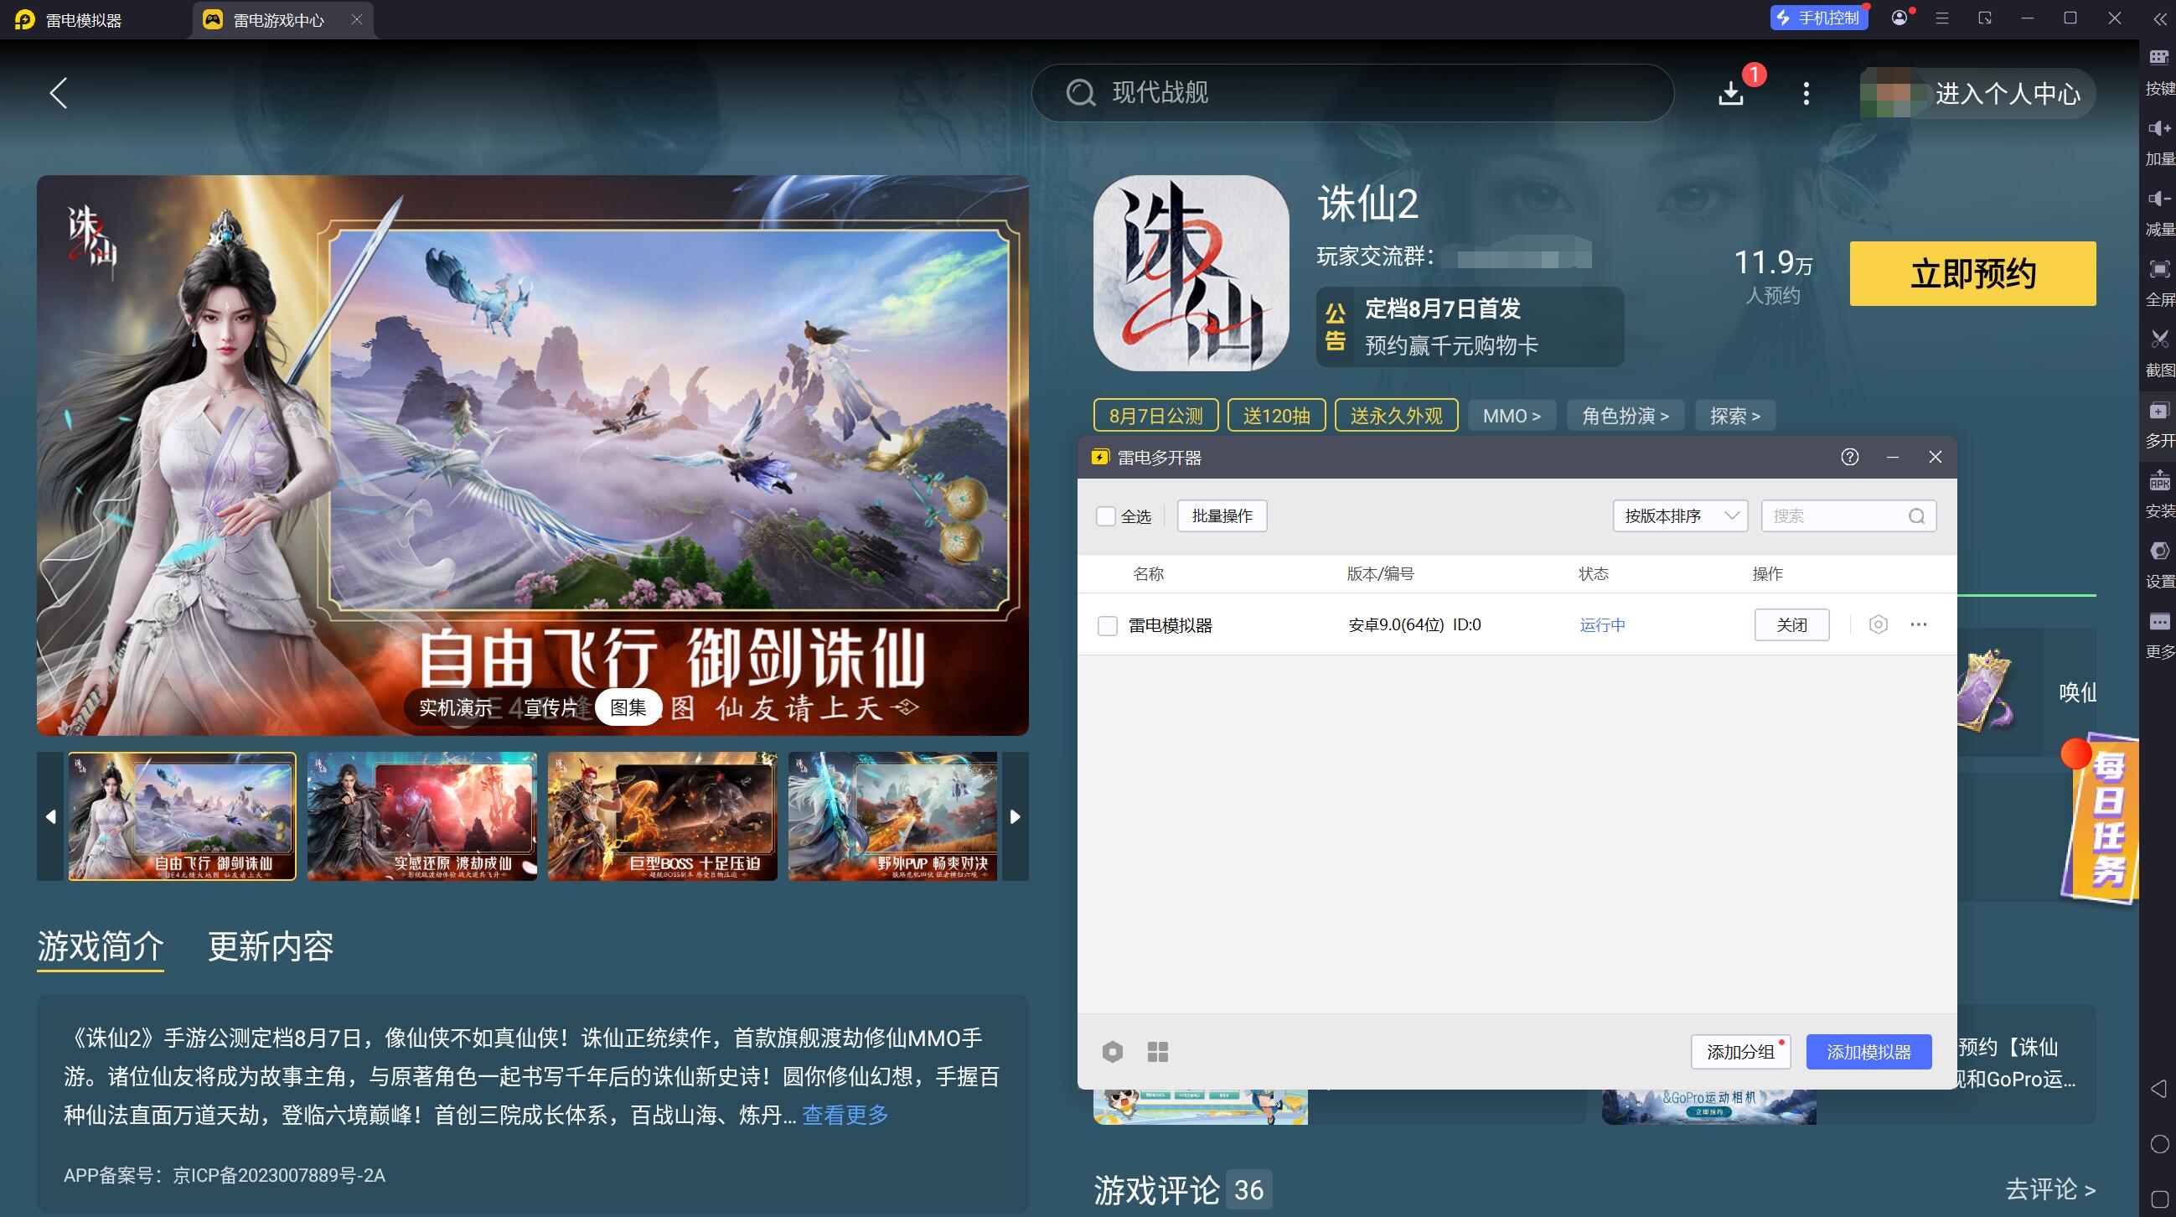This screenshot has height=1217, width=2176.
Task: Select the 游戏简介 tab
Action: pyautogui.click(x=101, y=946)
